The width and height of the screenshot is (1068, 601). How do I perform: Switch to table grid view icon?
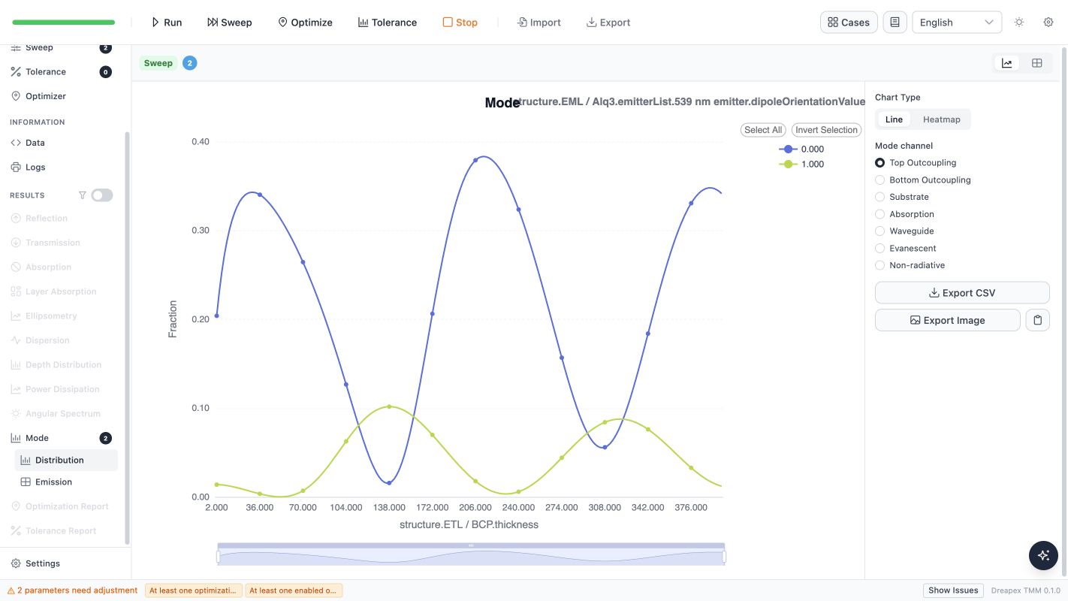1037,63
